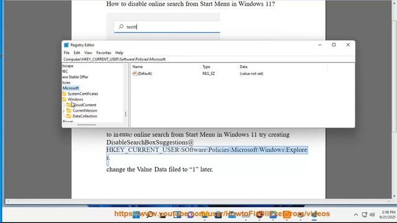The width and height of the screenshot is (397, 223).
Task: Click the (Default) value string icon
Action: click(x=135, y=73)
